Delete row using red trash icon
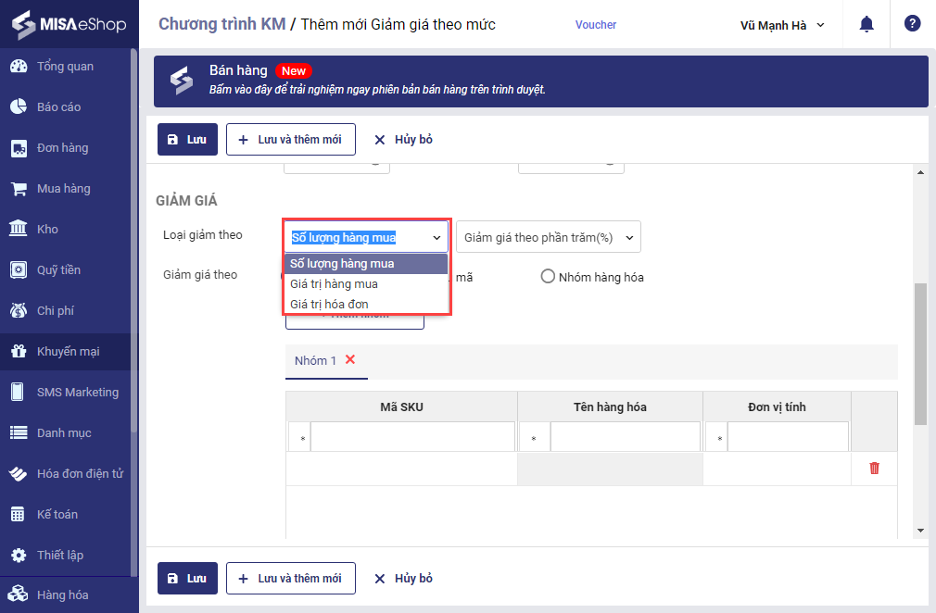 point(874,469)
